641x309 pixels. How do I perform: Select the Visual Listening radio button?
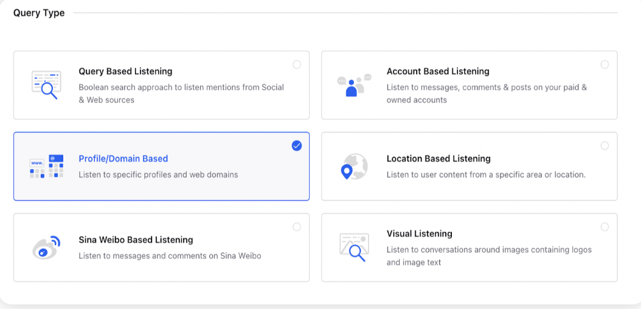click(605, 227)
